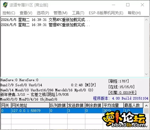Click the 网关 column header

pyautogui.click(x=6, y=105)
